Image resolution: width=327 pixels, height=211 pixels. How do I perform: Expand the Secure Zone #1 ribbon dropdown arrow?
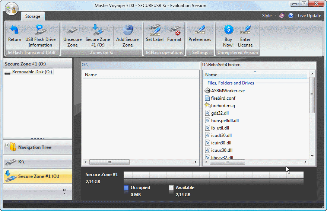[110, 45]
